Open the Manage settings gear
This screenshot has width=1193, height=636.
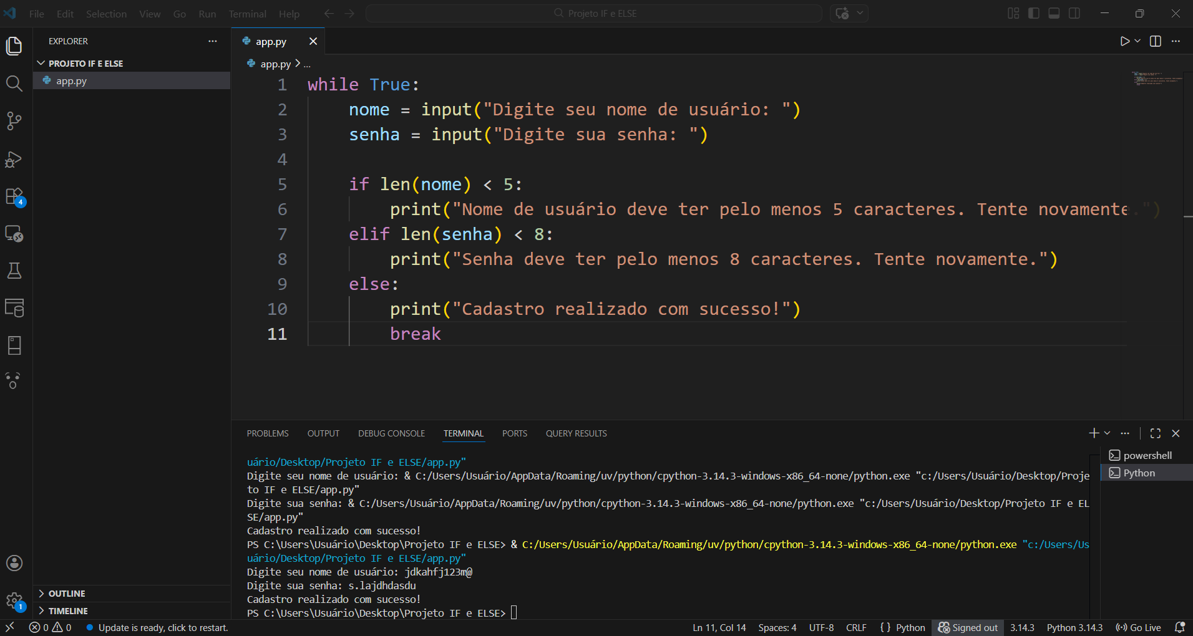tap(14, 601)
